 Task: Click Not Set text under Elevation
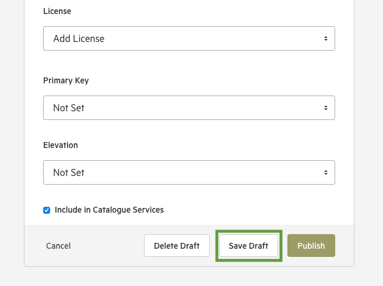[x=69, y=172]
